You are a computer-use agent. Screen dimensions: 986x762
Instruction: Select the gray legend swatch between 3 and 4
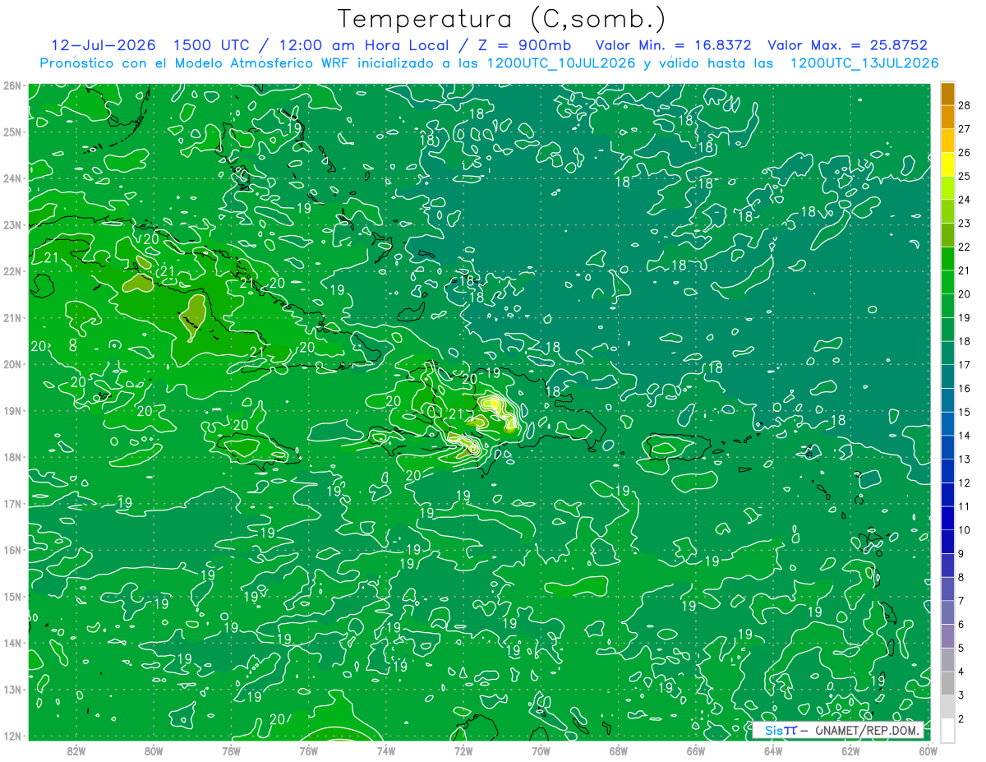tap(947, 684)
